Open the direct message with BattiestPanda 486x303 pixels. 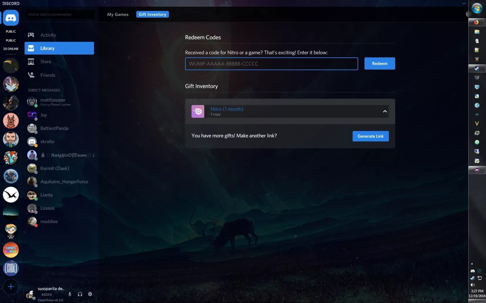59,128
